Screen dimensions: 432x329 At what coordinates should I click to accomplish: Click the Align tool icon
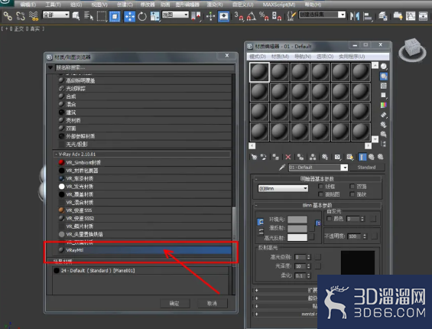tap(368, 16)
